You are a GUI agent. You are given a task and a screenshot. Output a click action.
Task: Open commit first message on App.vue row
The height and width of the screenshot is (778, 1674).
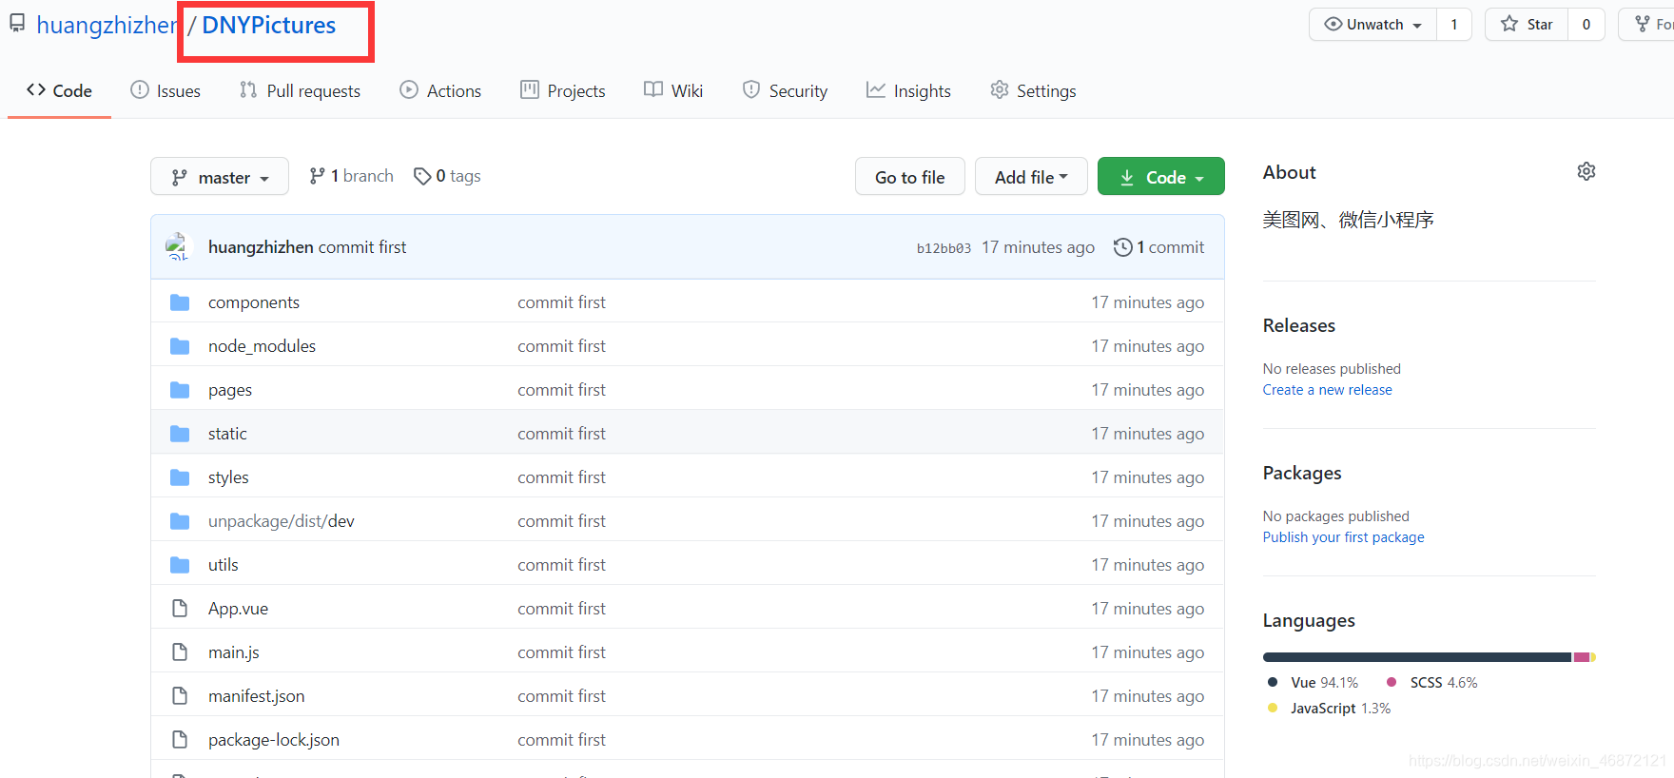[x=561, y=609]
